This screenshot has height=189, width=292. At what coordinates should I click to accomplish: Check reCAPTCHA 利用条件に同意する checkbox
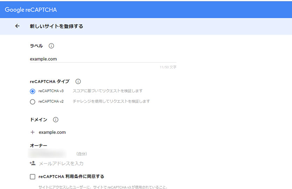[33, 176]
